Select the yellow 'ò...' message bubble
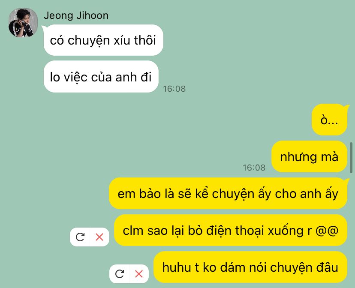Image resolution: width=355 pixels, height=288 pixels. [329, 120]
